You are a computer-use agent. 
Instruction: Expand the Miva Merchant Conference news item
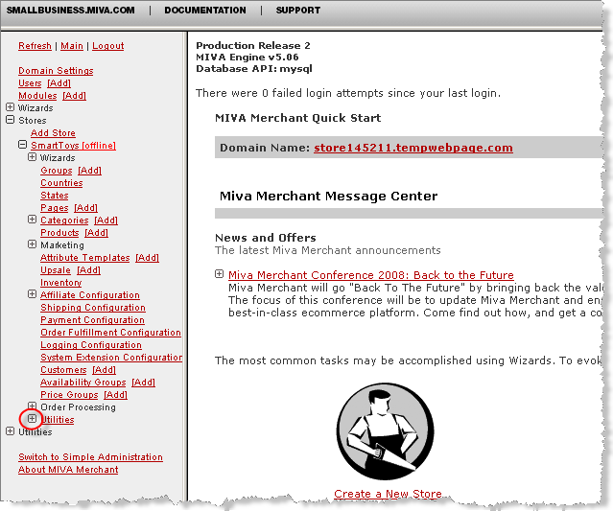(x=220, y=274)
